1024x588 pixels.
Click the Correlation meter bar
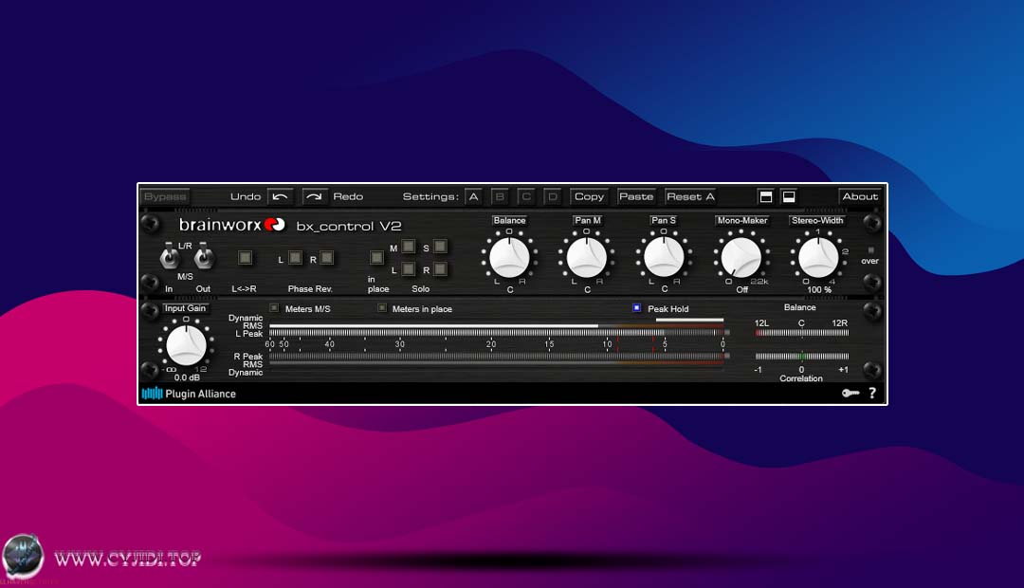click(x=802, y=356)
